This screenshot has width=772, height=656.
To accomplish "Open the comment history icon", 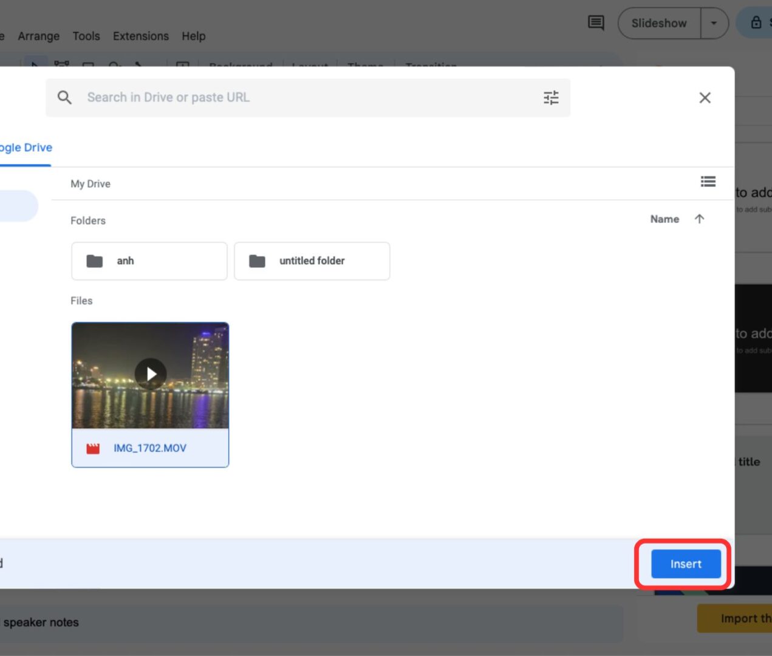I will [x=596, y=23].
